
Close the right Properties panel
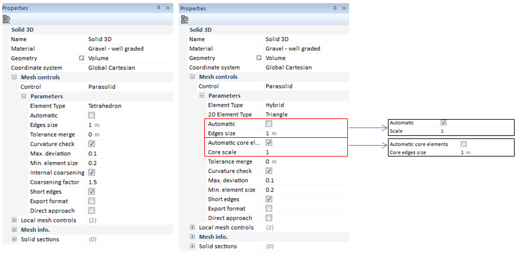click(x=345, y=8)
